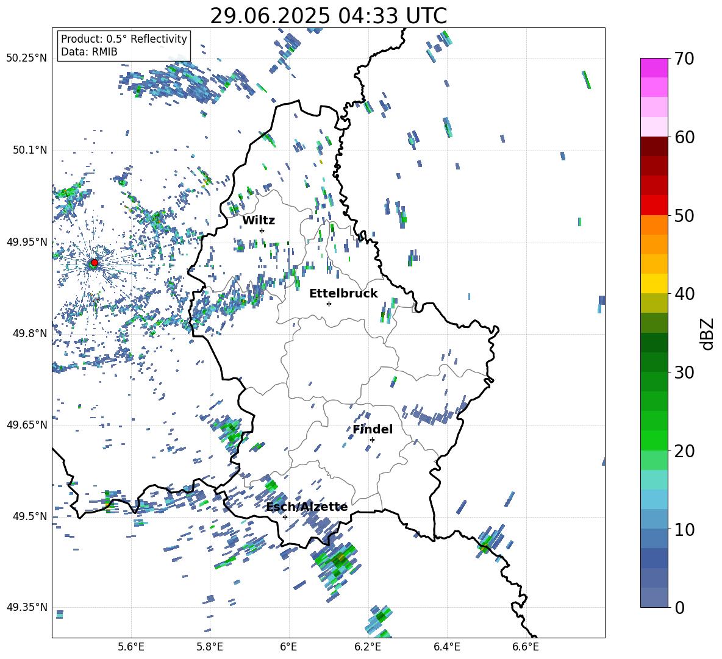Click the 5.6°E longitude label

pos(131,647)
